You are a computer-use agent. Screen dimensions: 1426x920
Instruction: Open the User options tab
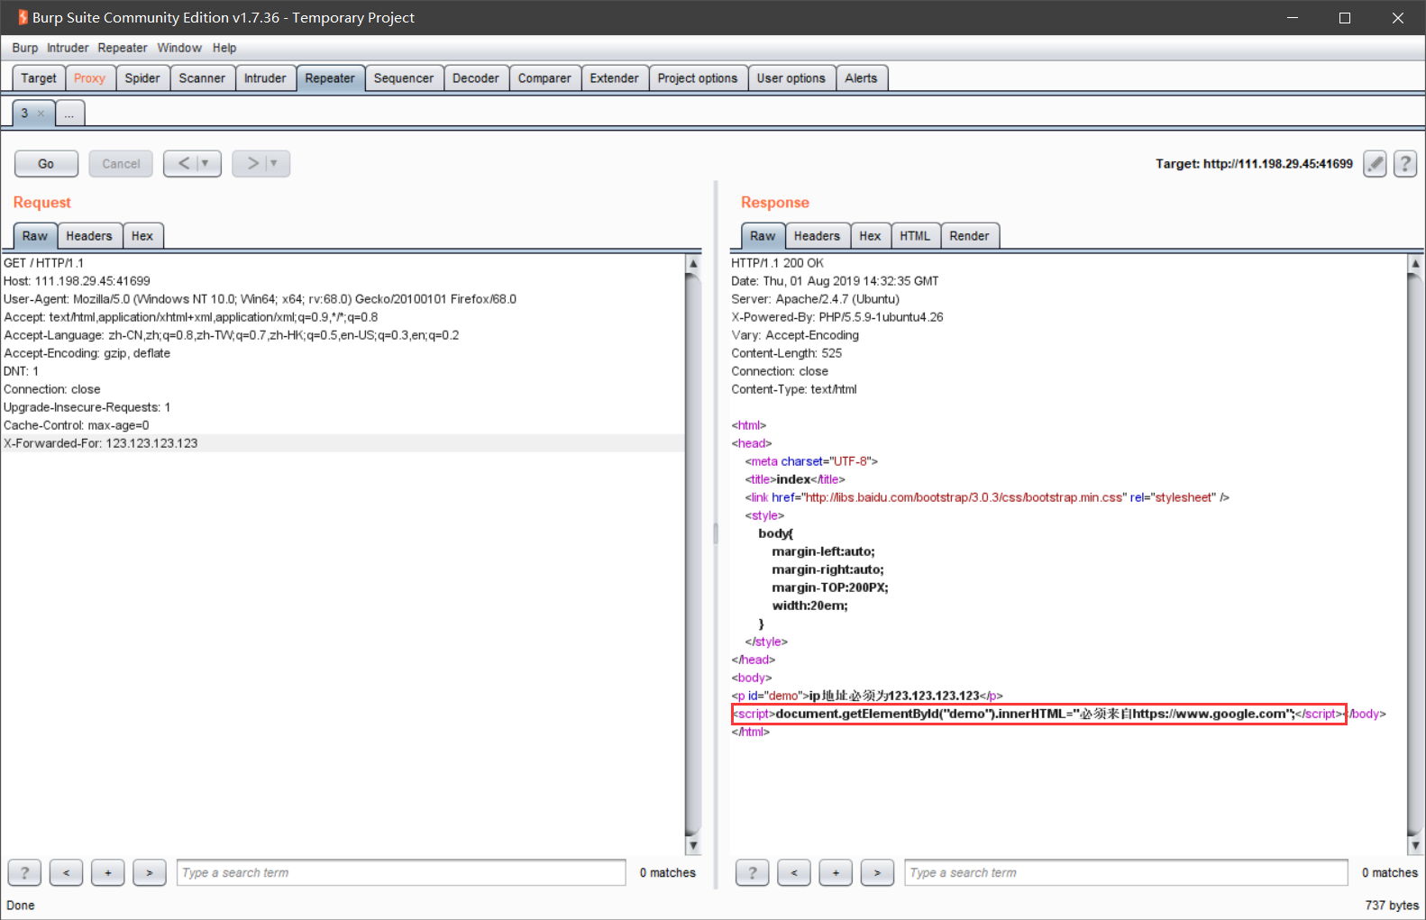click(x=791, y=78)
